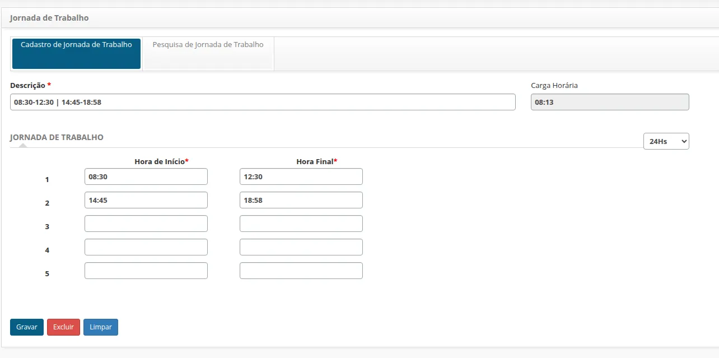Open the Cadastro de Jornada de Trabalho tab
Screen dimensions: 719x358
(x=76, y=54)
